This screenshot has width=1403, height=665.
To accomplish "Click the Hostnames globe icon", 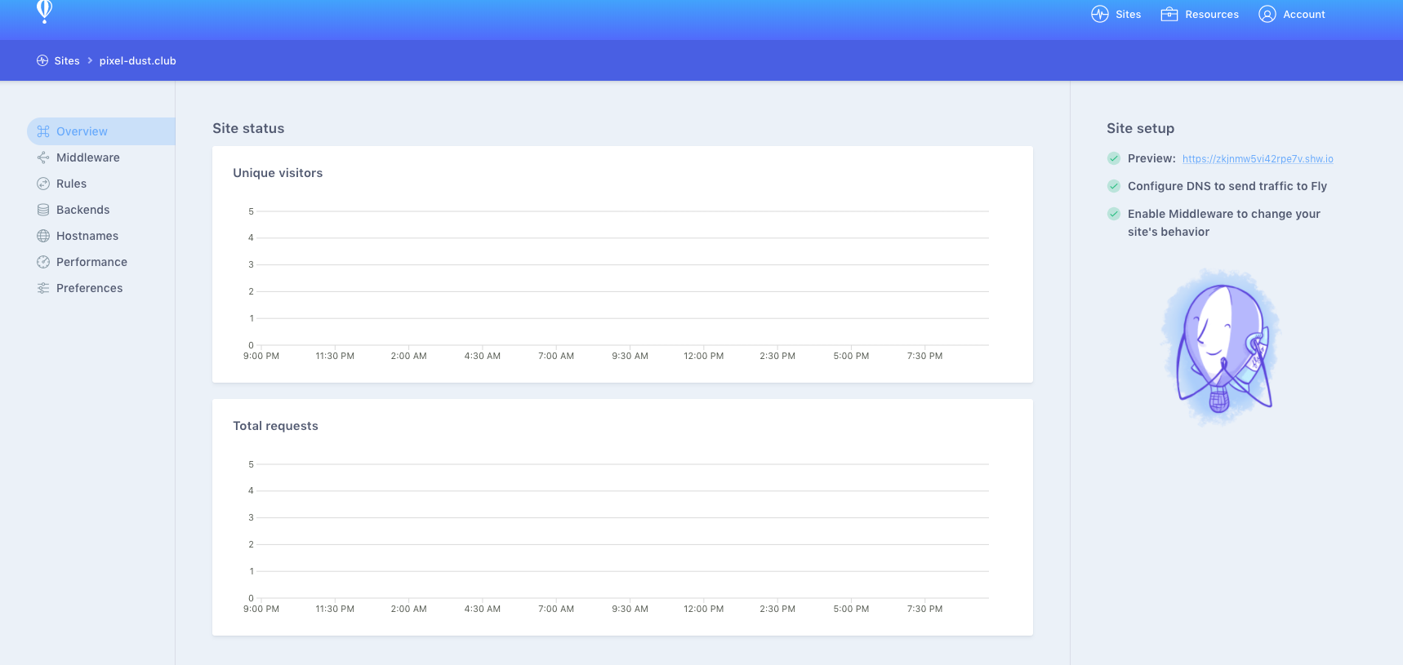I will [43, 236].
